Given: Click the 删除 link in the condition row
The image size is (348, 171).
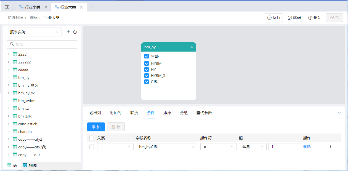Looking at the screenshot, I should 307,147.
